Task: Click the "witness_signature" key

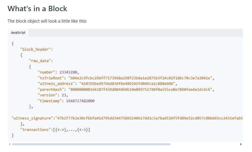Action: click(32, 118)
